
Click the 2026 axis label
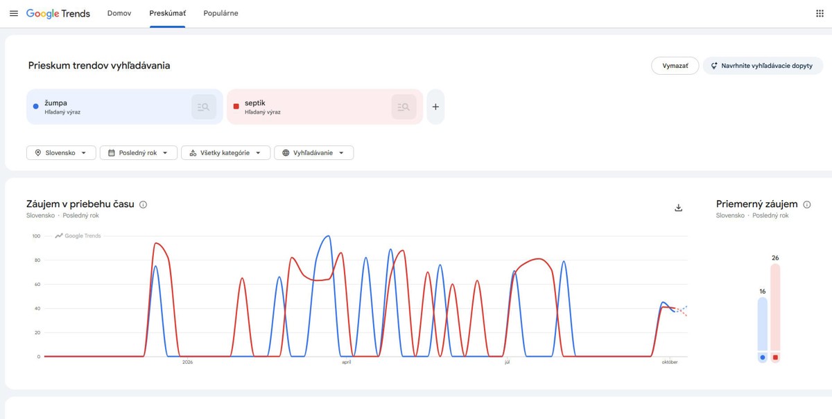click(187, 362)
